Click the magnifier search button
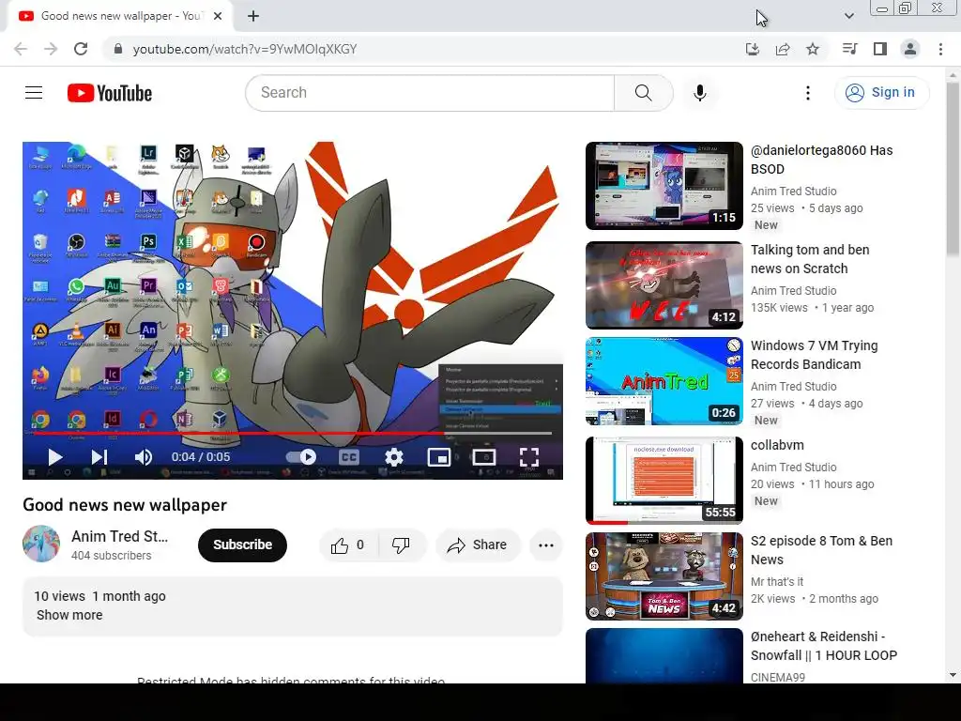961x721 pixels. click(x=644, y=93)
